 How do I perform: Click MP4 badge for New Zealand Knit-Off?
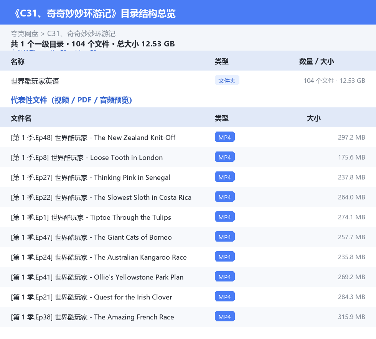click(225, 137)
